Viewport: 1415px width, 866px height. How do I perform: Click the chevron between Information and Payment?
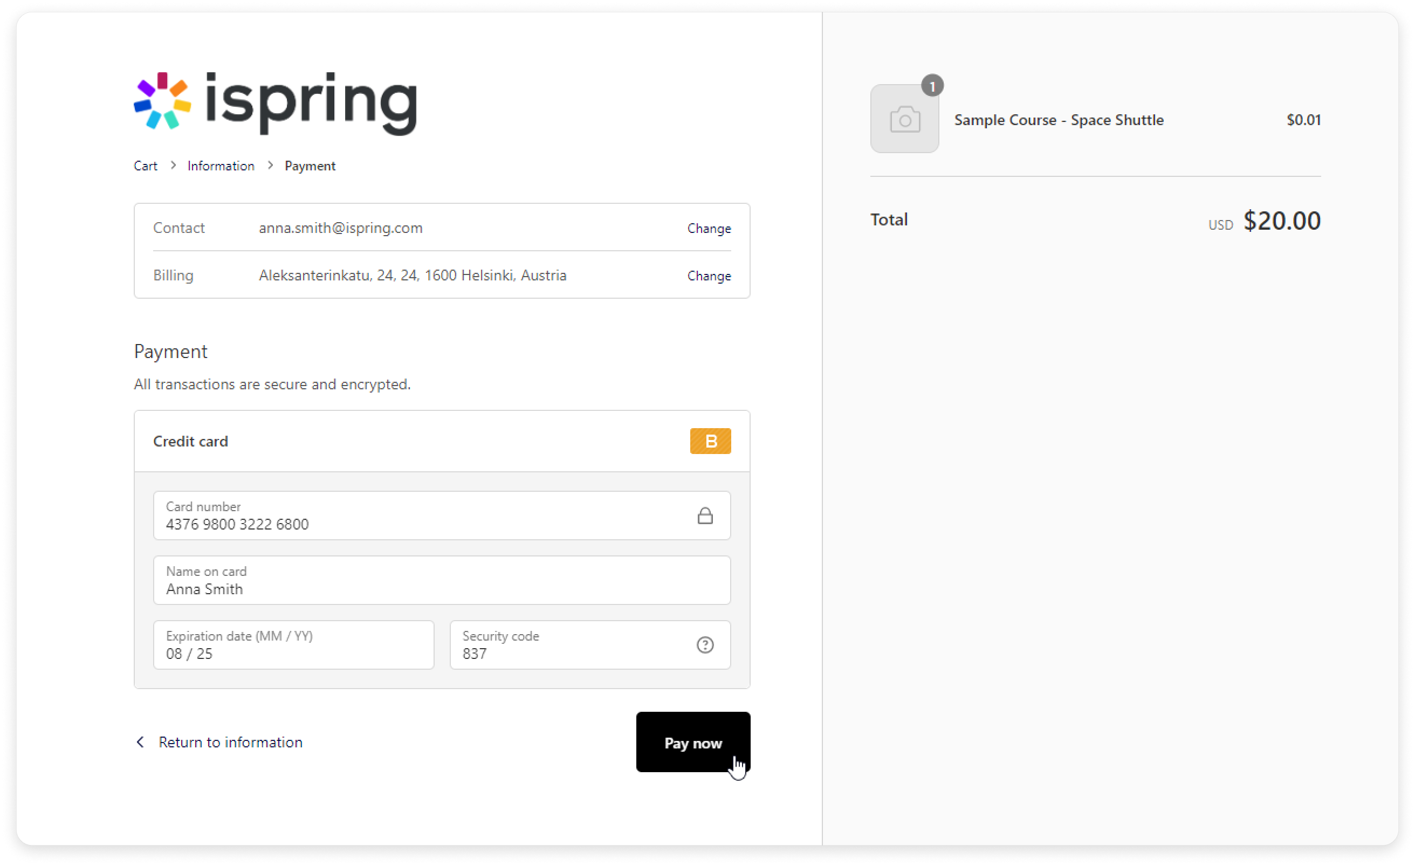tap(270, 166)
